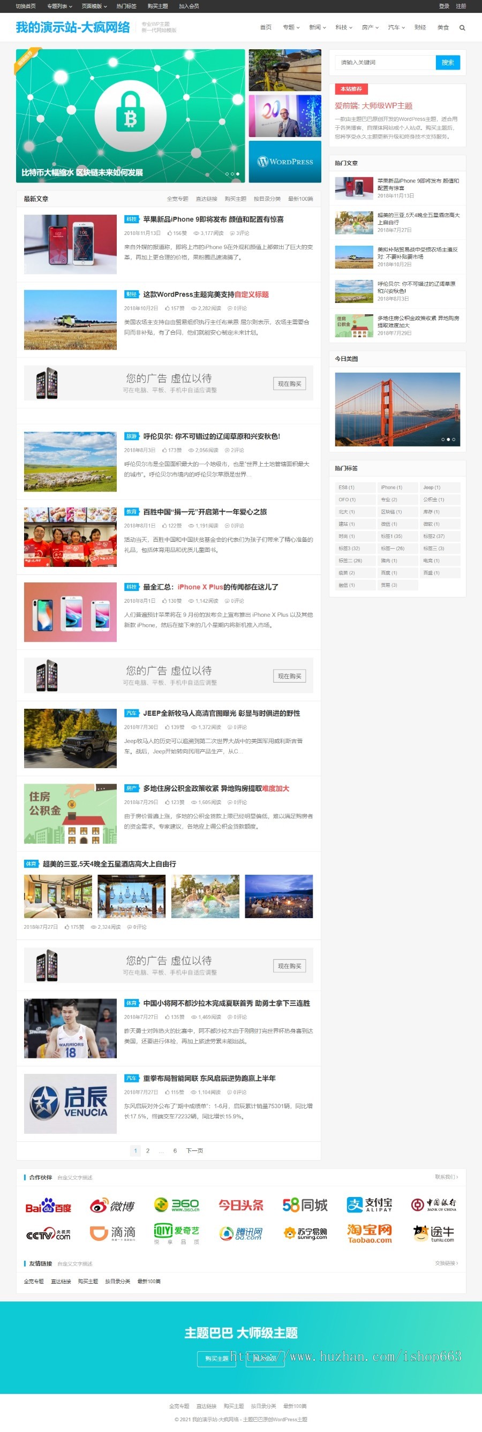Open the 苏宁易购 partner logo
The image size is (482, 1432).
305,1233
